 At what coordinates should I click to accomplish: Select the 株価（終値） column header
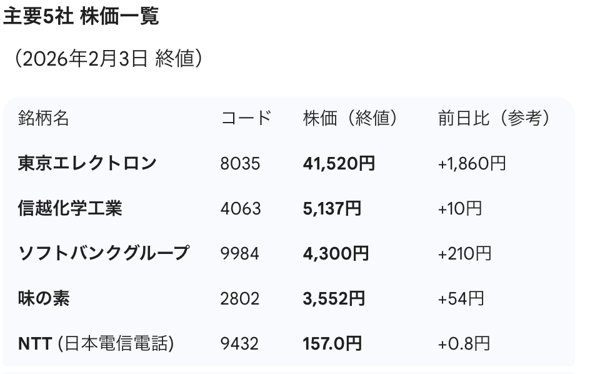350,118
